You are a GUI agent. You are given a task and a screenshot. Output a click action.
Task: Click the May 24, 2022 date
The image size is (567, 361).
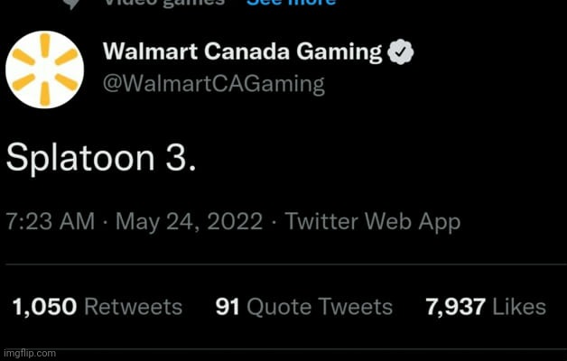[x=189, y=221]
